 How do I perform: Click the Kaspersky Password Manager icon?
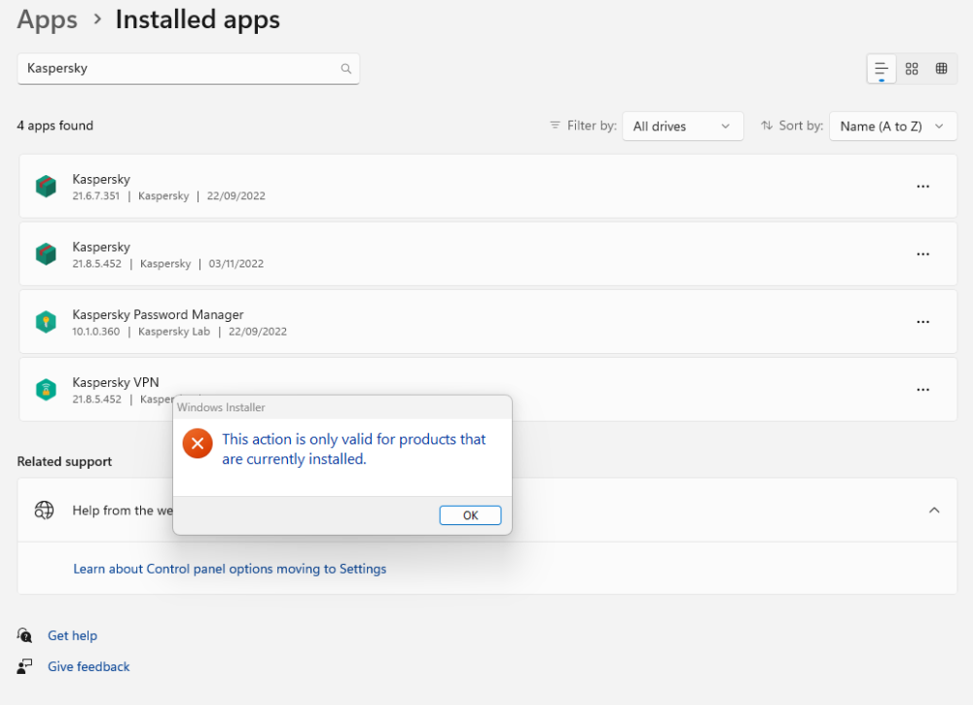[x=46, y=322]
